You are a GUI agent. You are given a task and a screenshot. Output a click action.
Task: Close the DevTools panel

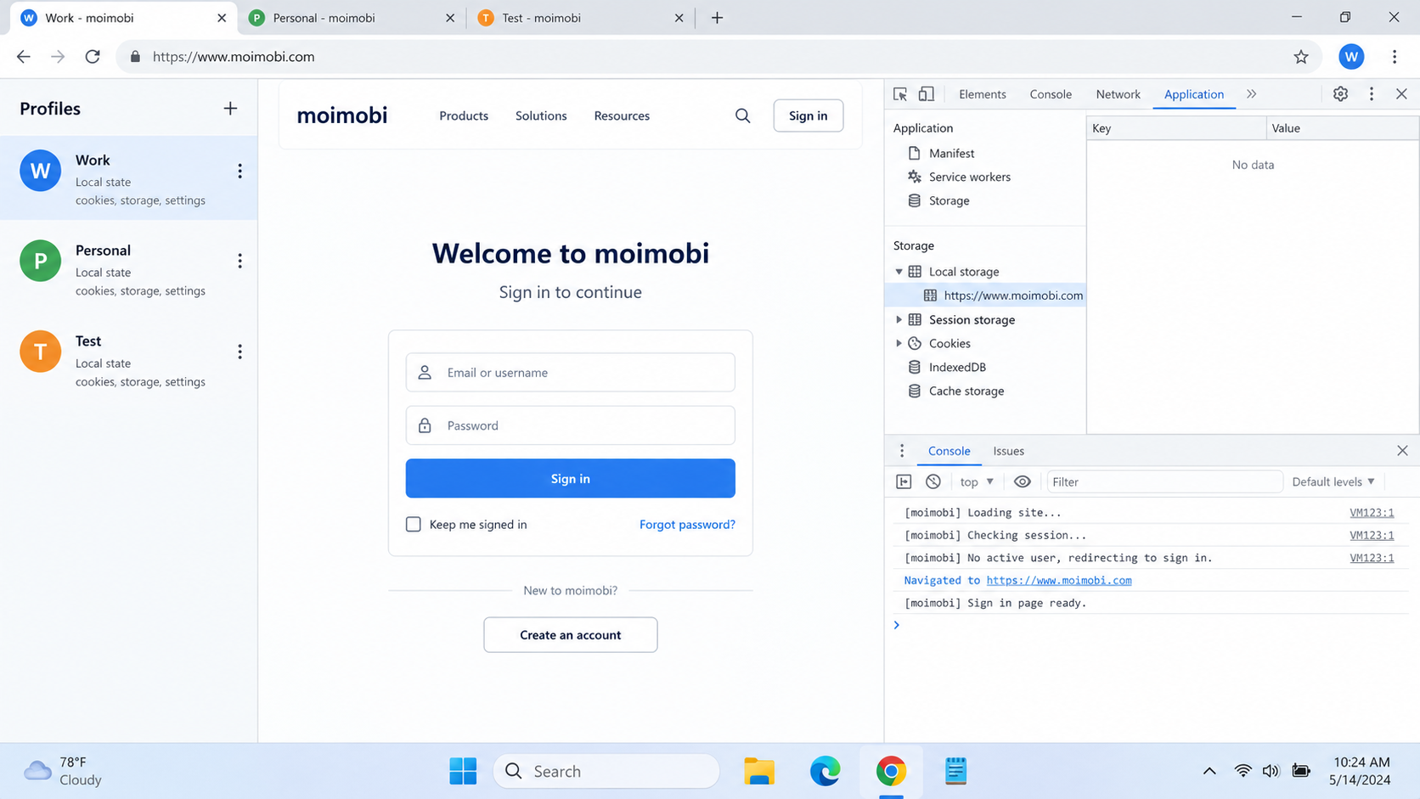pyautogui.click(x=1401, y=94)
